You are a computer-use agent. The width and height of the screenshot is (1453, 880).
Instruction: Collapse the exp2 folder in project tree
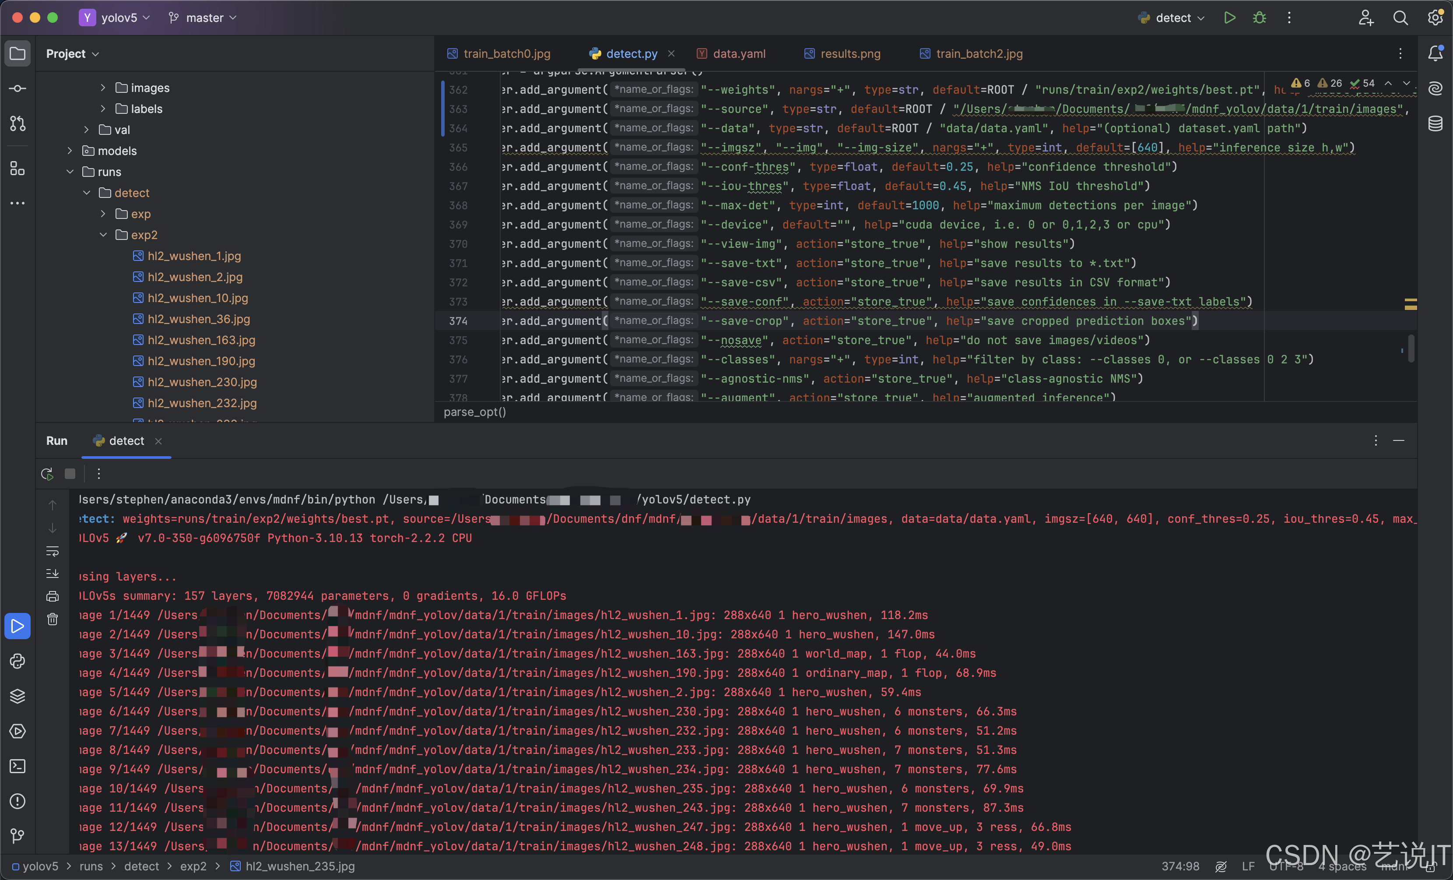tap(102, 235)
